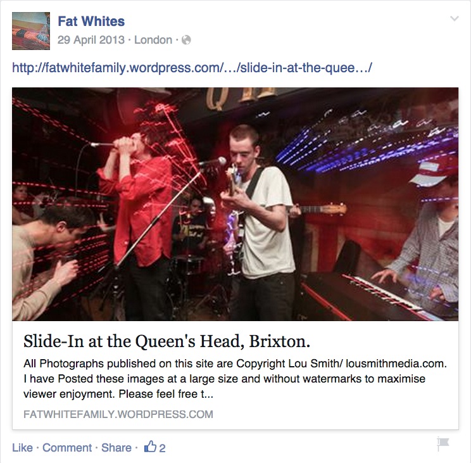Screen dimensions: 471x463
Task: Open the post options chevron dropdown
Action: click(455, 18)
